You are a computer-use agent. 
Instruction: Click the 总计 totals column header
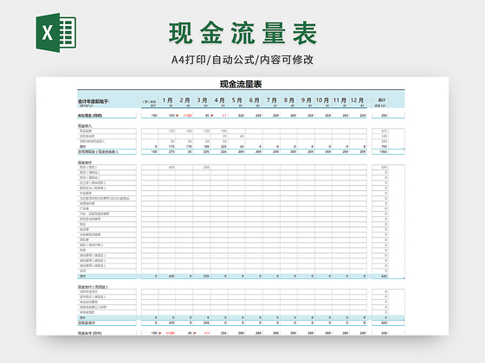[382, 100]
